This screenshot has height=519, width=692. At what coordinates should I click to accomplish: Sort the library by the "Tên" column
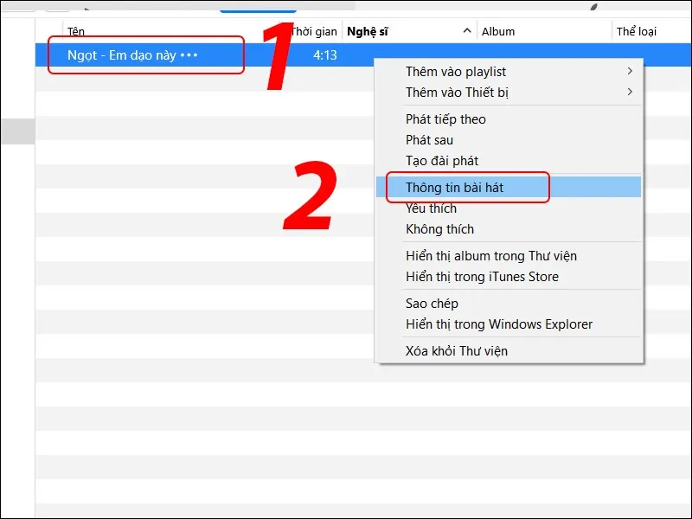point(75,30)
